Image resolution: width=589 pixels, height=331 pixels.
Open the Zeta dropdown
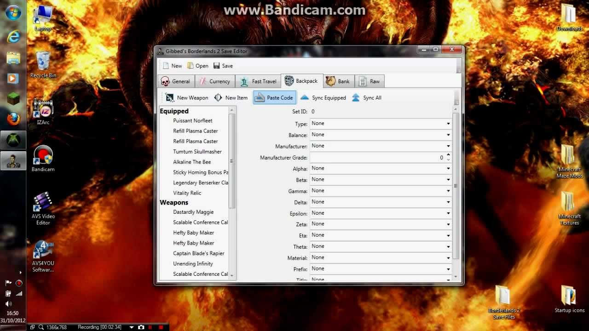coord(381,224)
